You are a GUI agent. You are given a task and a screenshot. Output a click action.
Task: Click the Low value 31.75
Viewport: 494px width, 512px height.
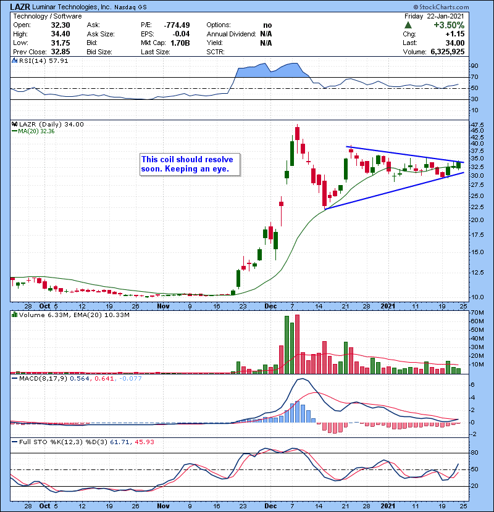61,43
